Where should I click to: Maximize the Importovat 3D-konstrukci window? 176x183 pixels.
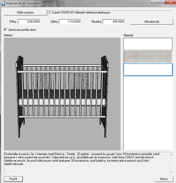pyautogui.click(x=161, y=2)
